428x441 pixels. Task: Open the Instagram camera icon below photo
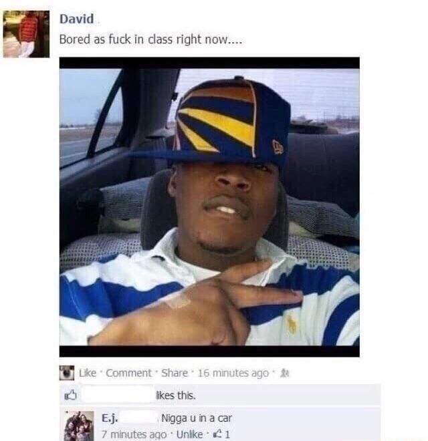point(67,373)
